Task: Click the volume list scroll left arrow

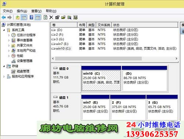Action: (x=53, y=58)
